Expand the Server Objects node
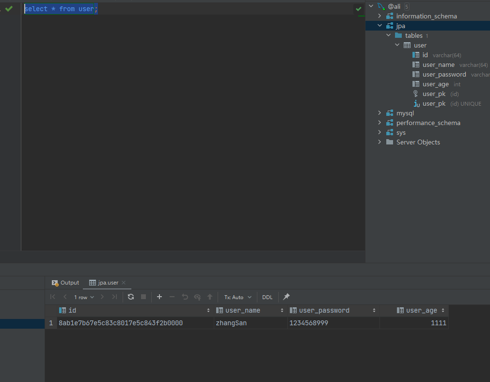The width and height of the screenshot is (490, 382). 379,142
